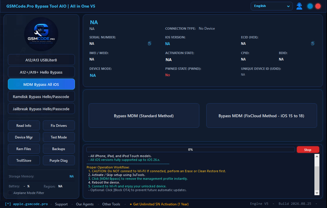
Task: Switch to Jailbreak Bypass Hello/Passcode
Action: coord(41,109)
